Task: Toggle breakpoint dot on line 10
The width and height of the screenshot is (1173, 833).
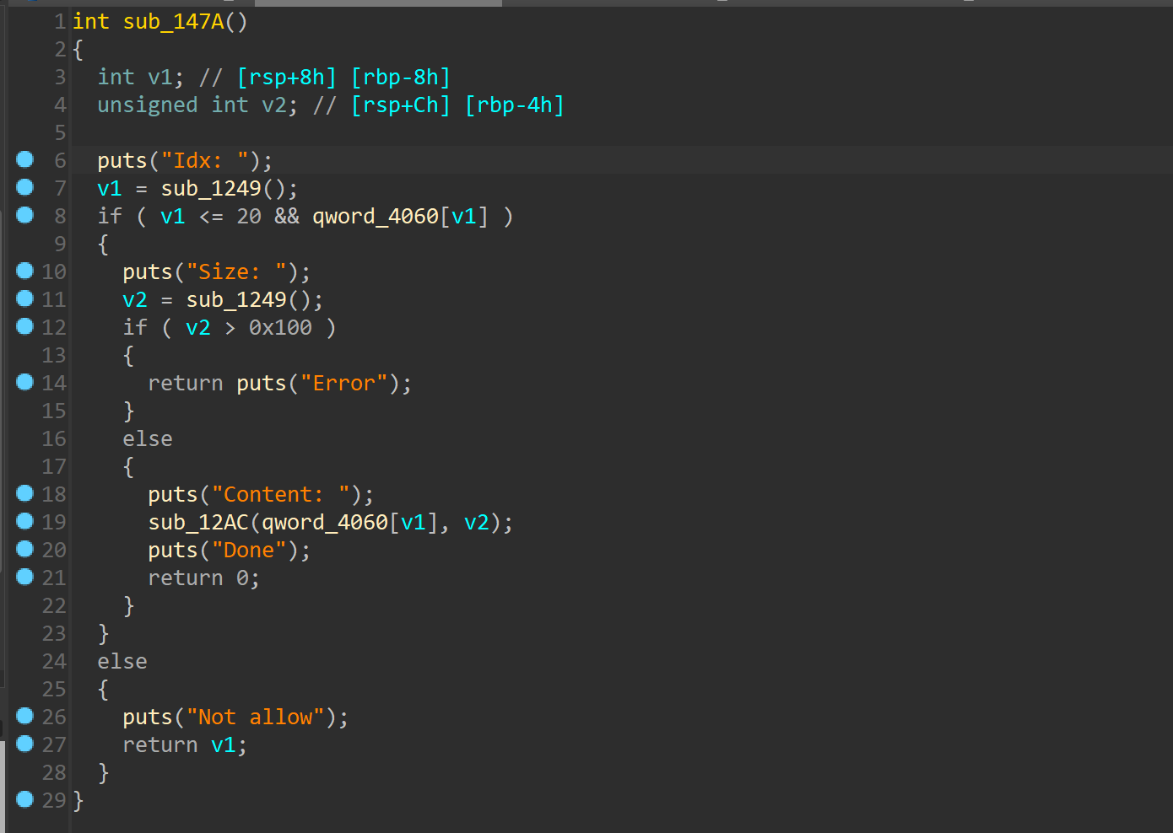Action: pyautogui.click(x=25, y=271)
